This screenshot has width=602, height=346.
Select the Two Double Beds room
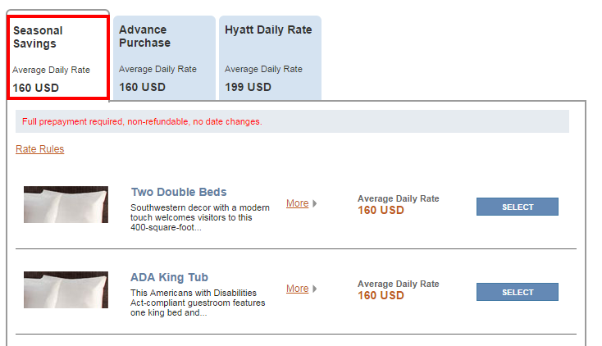pos(518,207)
